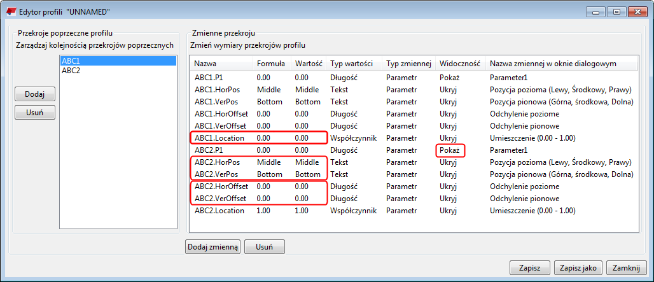Click the Dodaj cross section button
The height and width of the screenshot is (282, 654).
[35, 94]
